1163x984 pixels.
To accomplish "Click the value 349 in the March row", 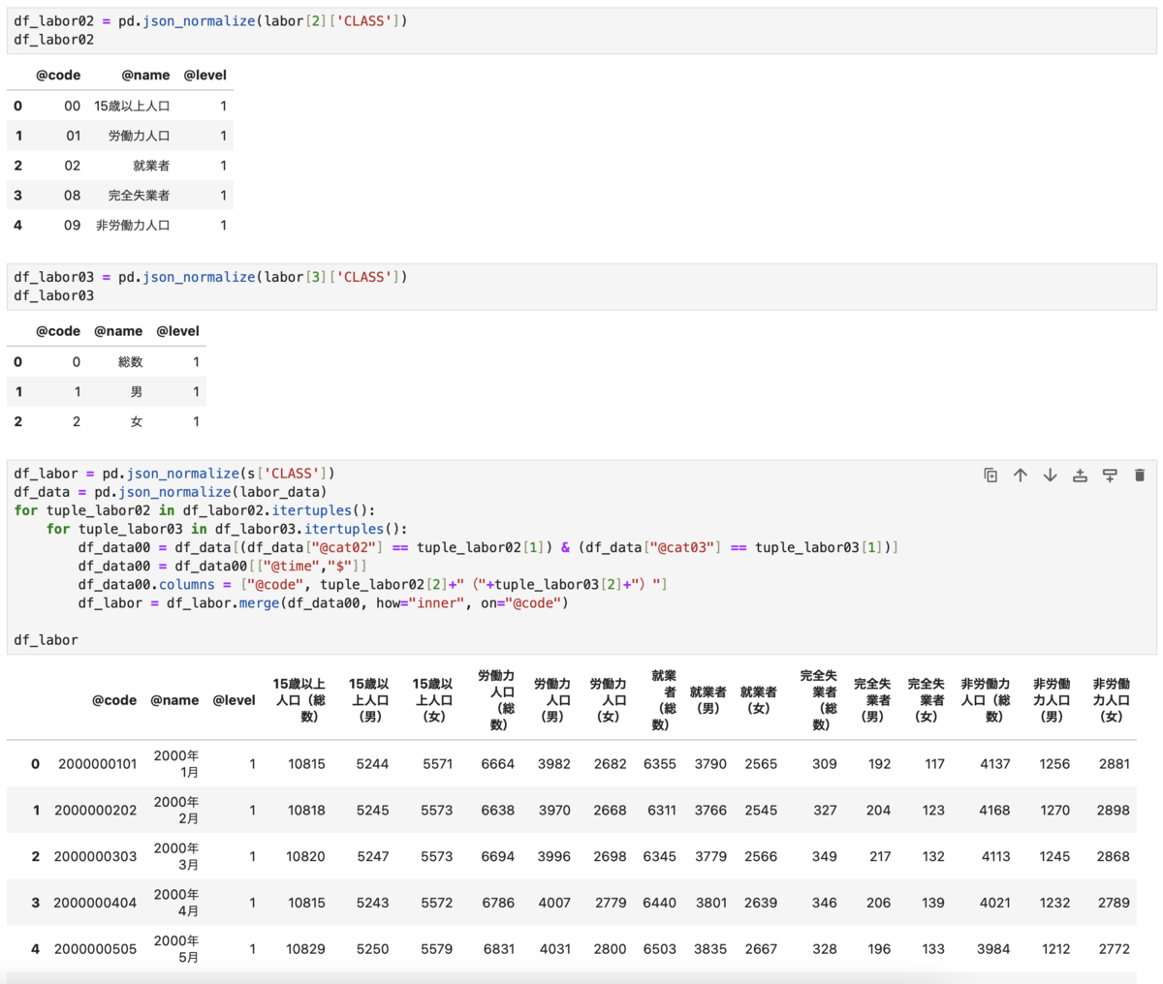I will 825,857.
